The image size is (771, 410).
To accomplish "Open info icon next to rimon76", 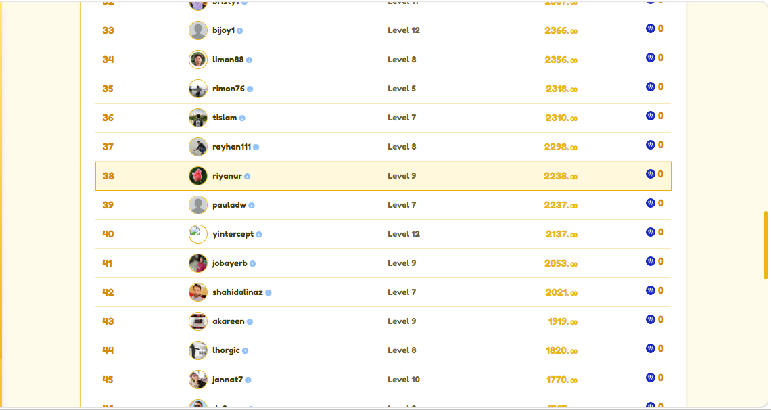I will click(250, 89).
